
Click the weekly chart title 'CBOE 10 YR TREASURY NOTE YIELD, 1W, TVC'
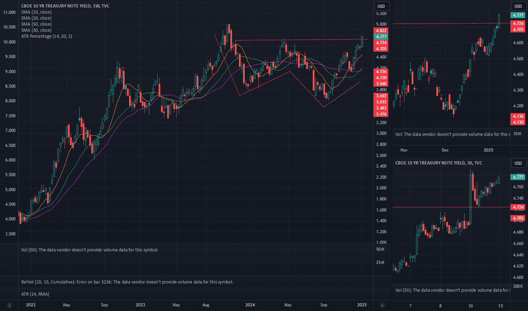(65, 6)
